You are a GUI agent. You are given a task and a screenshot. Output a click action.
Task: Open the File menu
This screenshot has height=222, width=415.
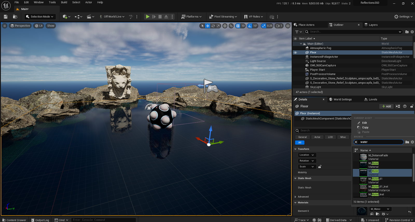click(17, 2)
